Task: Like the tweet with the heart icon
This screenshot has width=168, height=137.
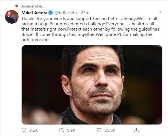Action: point(99,130)
